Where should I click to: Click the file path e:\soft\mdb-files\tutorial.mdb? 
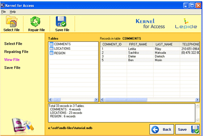point(70,128)
